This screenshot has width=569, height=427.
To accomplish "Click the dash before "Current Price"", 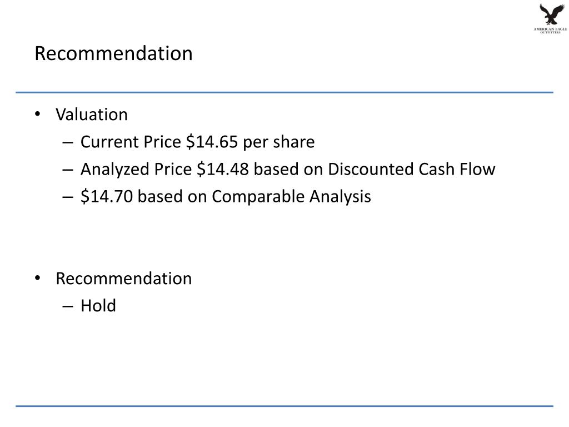I will (68, 143).
